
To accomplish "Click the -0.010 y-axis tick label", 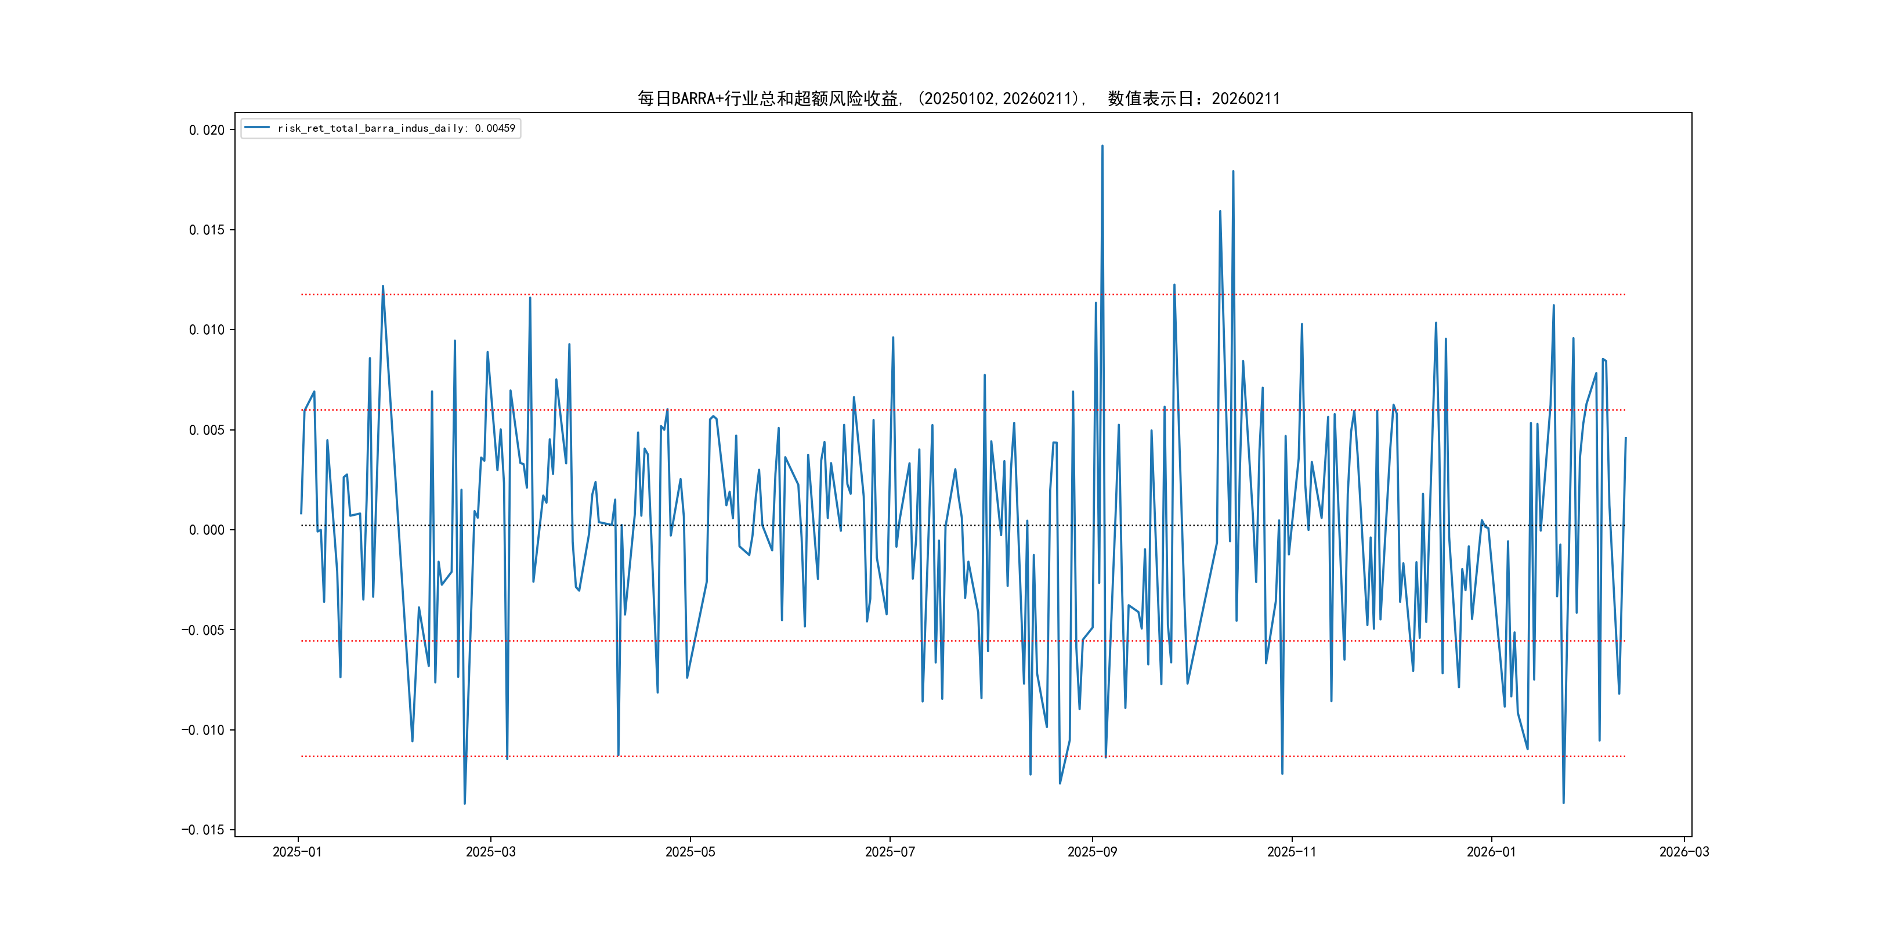I will pyautogui.click(x=203, y=730).
